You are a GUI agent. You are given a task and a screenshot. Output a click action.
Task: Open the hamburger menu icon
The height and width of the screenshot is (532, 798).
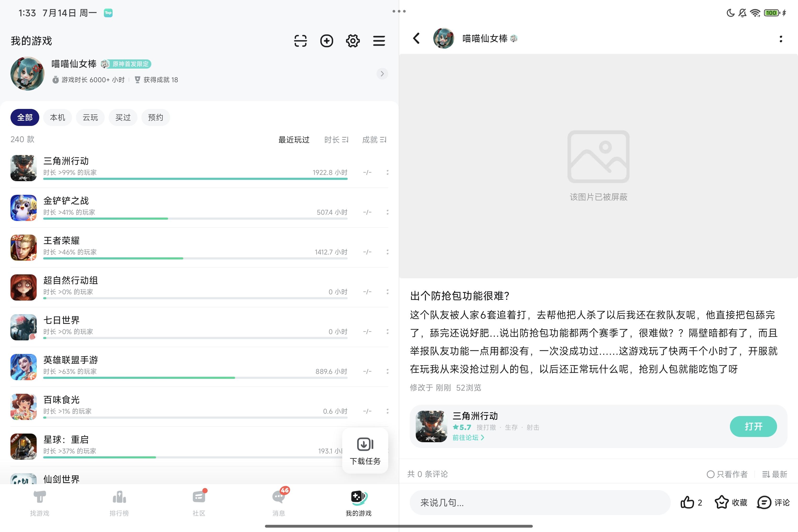[x=379, y=41]
